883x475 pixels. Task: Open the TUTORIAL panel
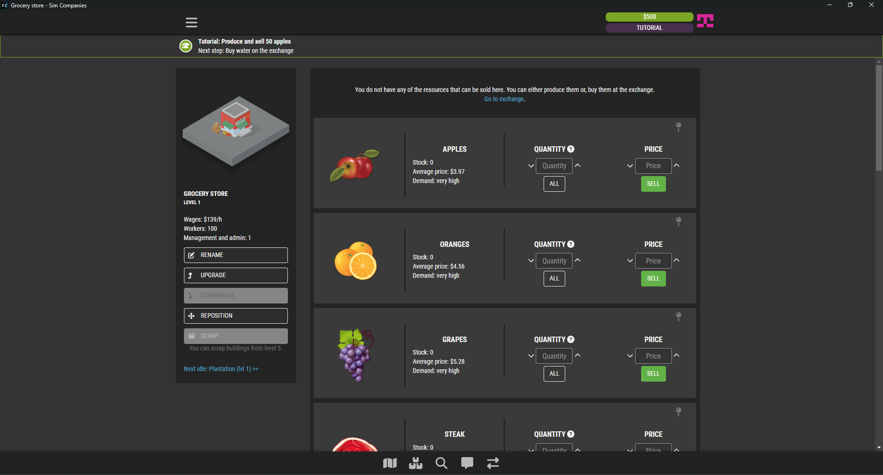649,28
